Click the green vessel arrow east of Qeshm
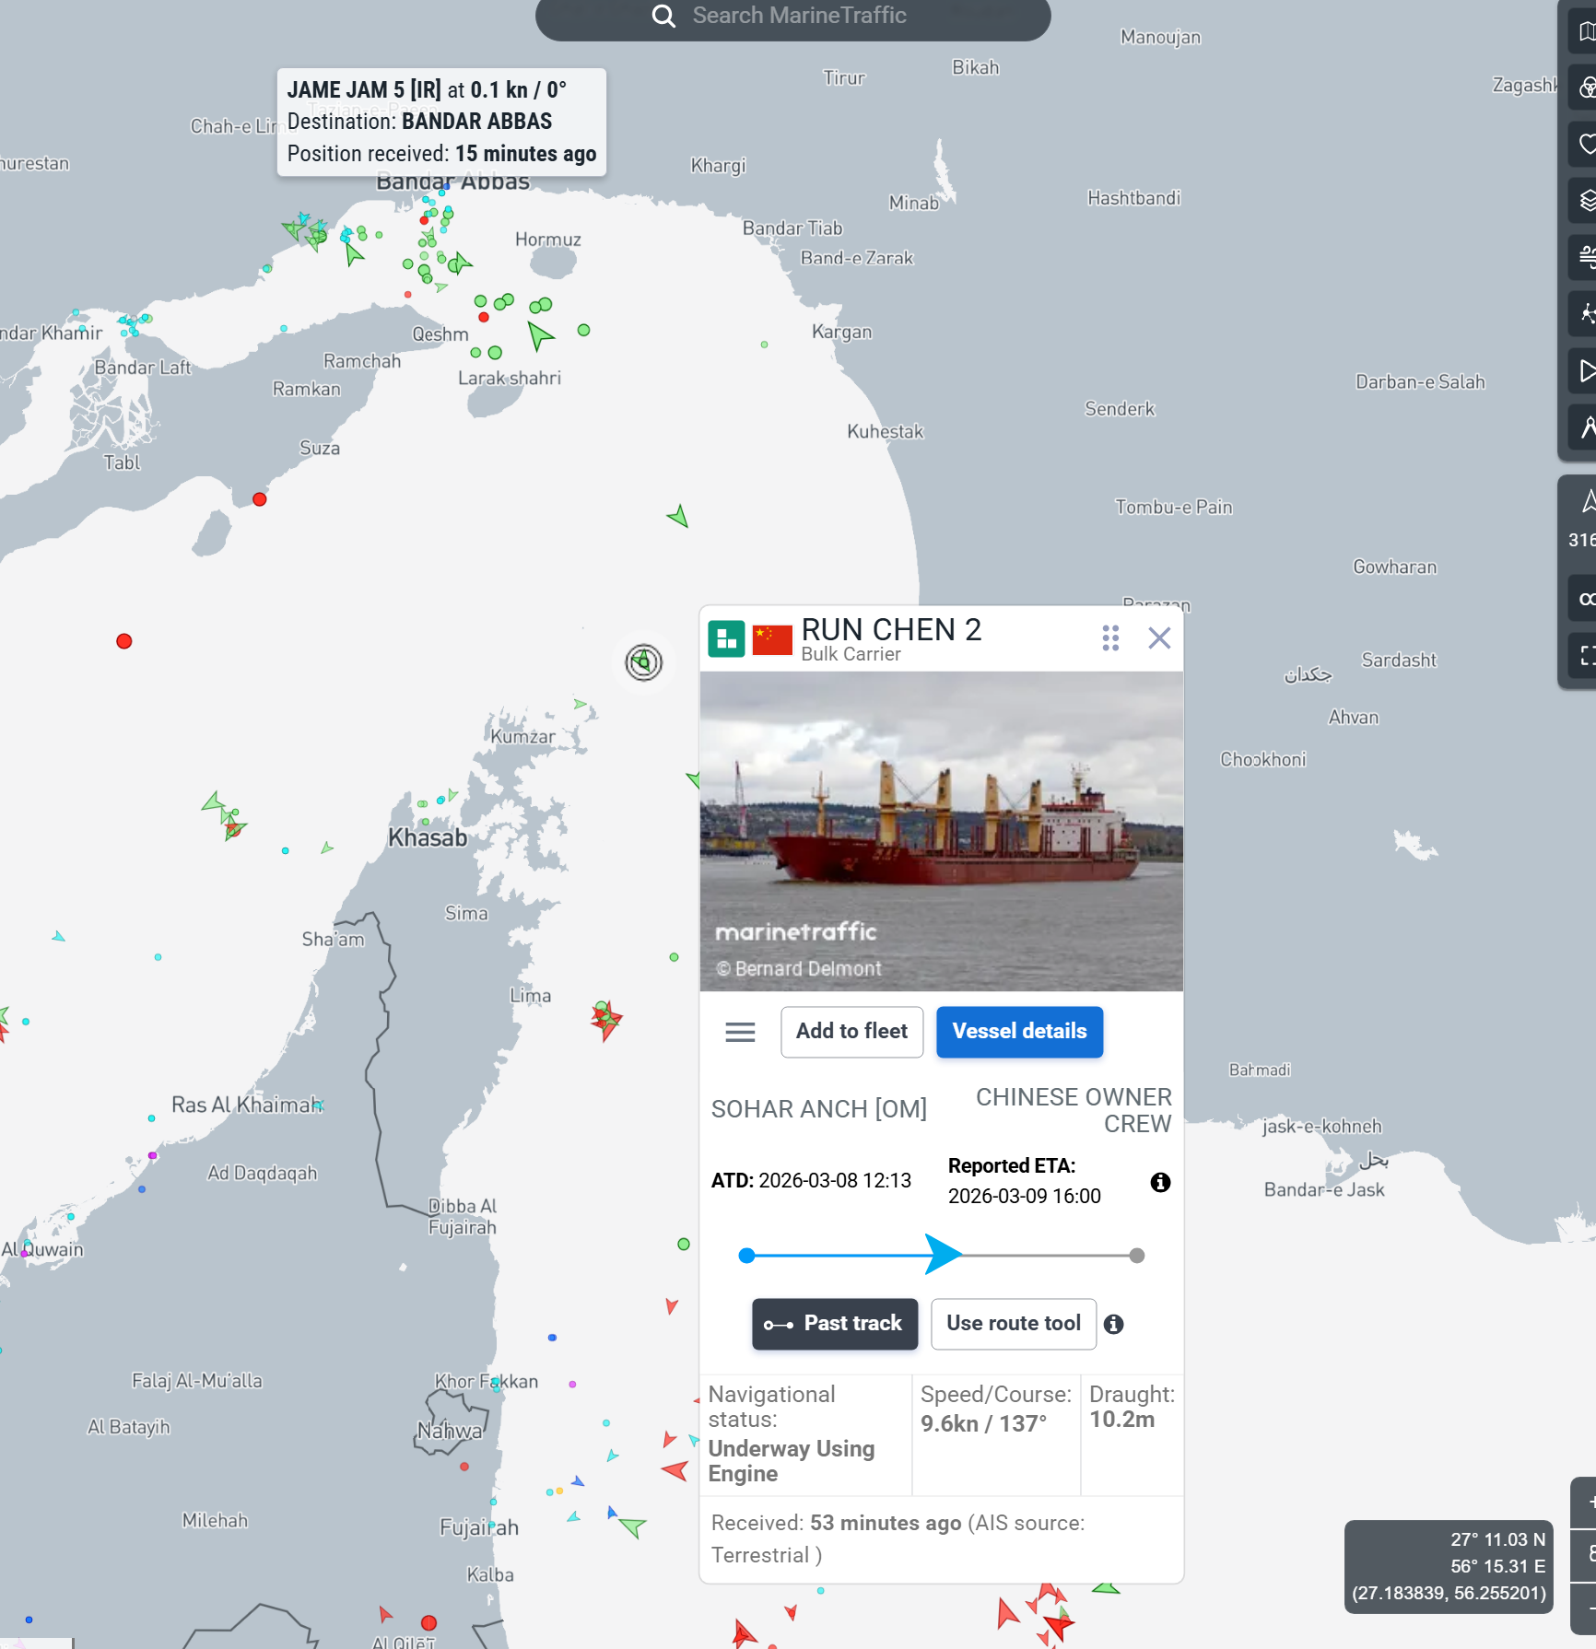The image size is (1596, 1649). pyautogui.click(x=539, y=335)
